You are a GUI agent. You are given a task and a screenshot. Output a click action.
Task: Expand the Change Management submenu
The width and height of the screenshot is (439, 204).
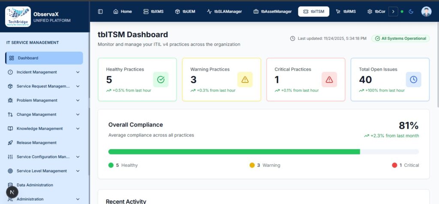[78, 115]
